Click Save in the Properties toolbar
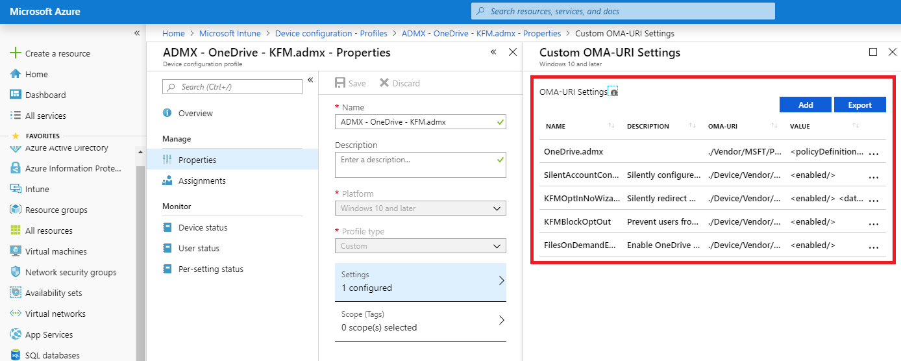Image resolution: width=901 pixels, height=361 pixels. pyautogui.click(x=351, y=83)
